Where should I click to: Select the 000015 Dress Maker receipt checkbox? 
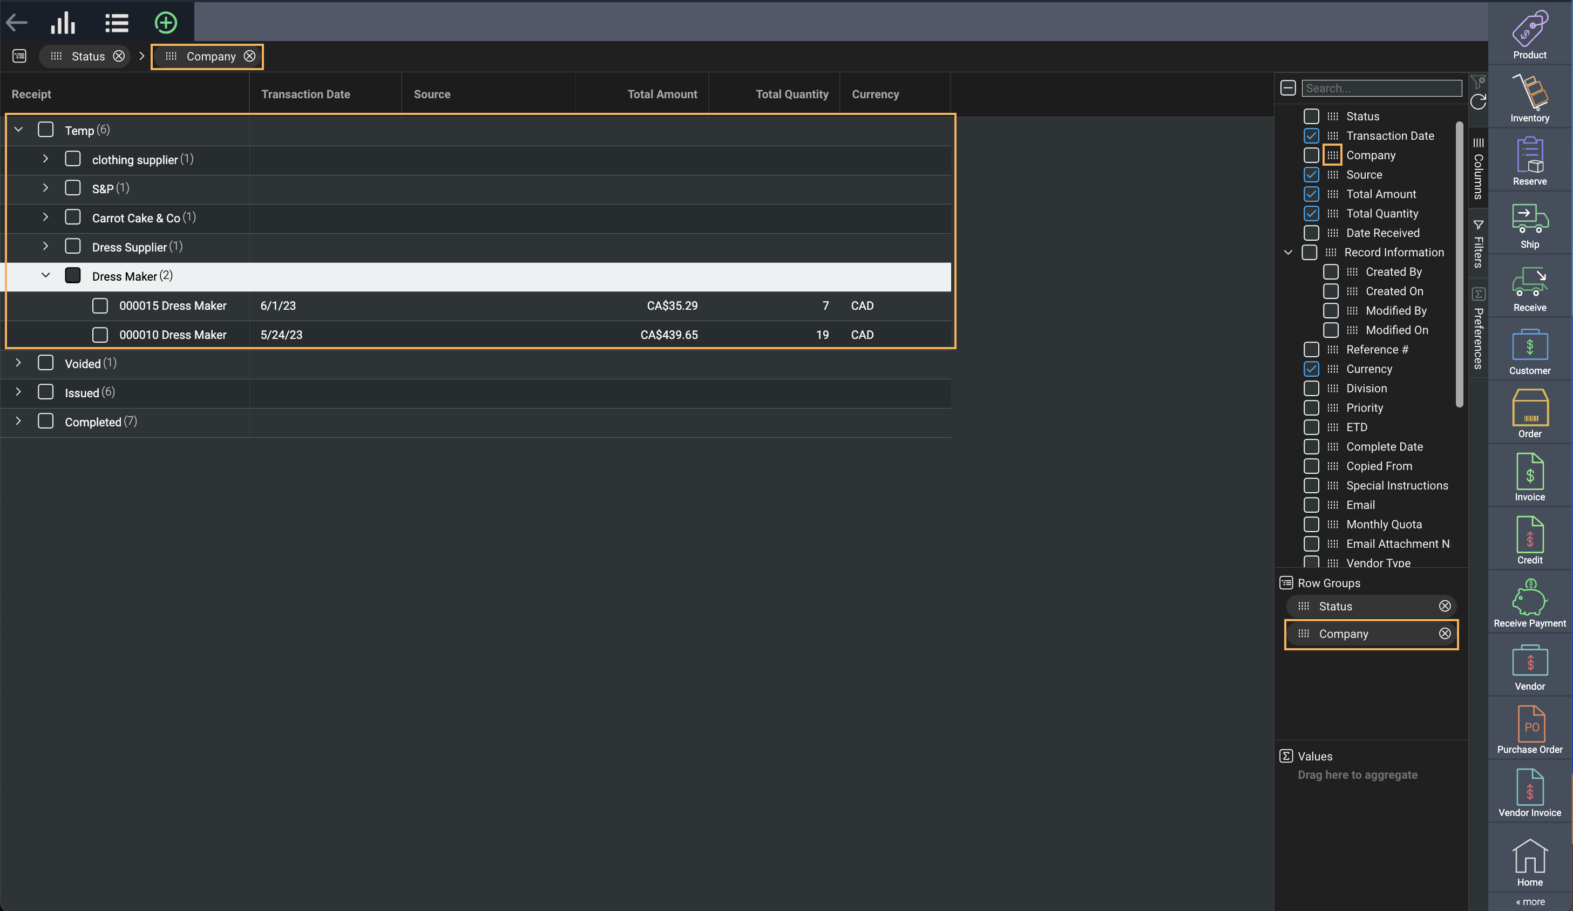point(100,306)
